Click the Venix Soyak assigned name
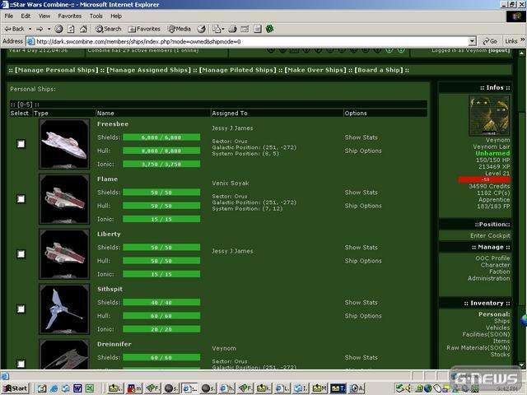The image size is (527, 395). [231, 184]
